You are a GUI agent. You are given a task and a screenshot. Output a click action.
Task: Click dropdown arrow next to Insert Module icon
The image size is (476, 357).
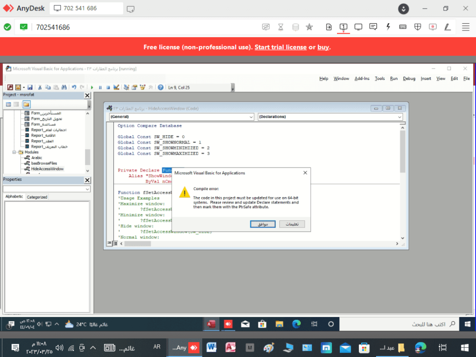pyautogui.click(x=24, y=88)
